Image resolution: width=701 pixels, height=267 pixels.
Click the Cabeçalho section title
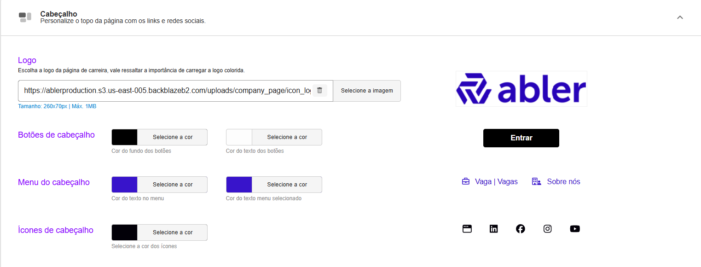[58, 14]
